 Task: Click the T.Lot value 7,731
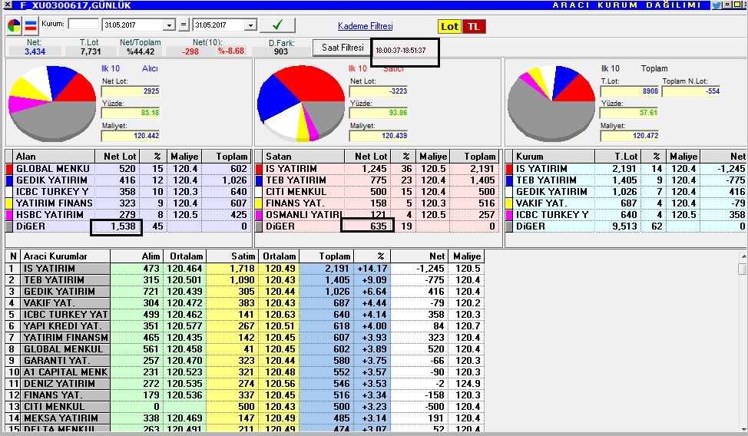90,51
